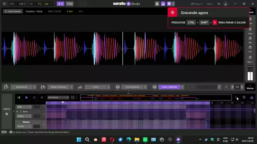
Task: Click the purple add FX button
Action: click(60, 4)
